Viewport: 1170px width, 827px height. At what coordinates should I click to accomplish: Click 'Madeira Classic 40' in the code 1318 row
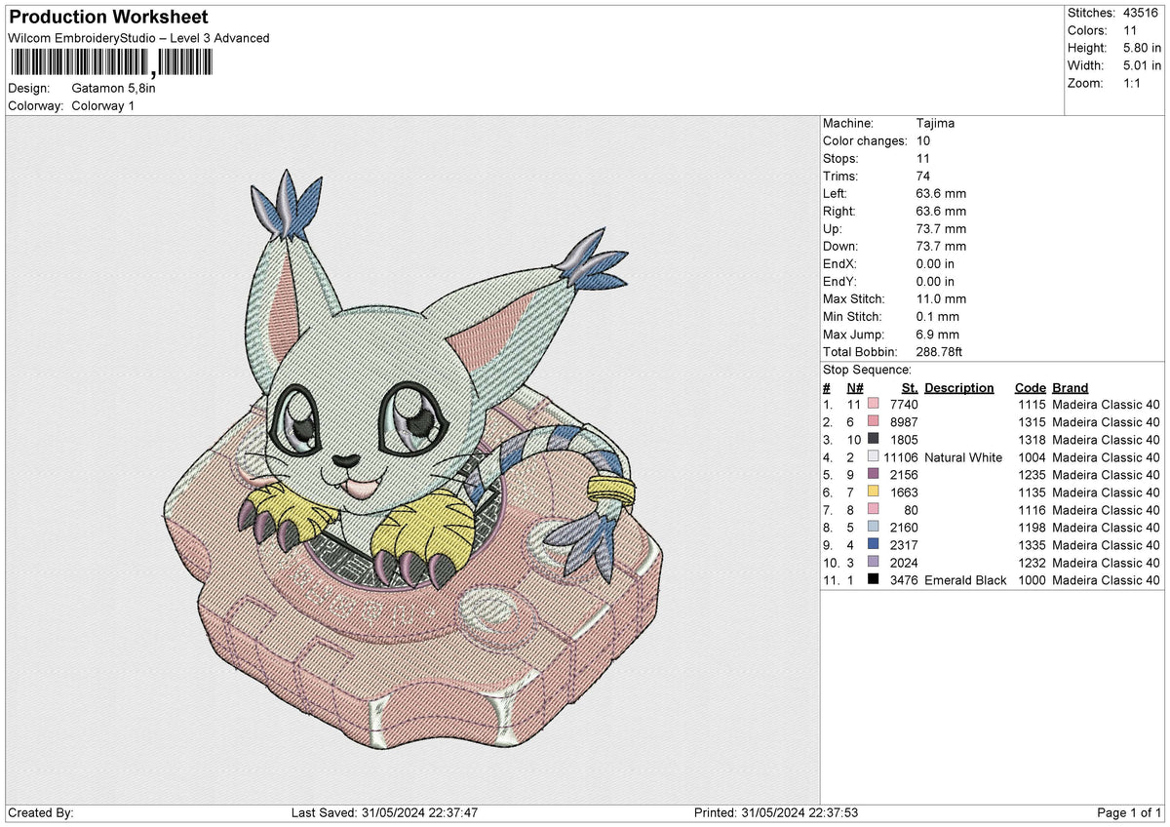(x=1106, y=440)
